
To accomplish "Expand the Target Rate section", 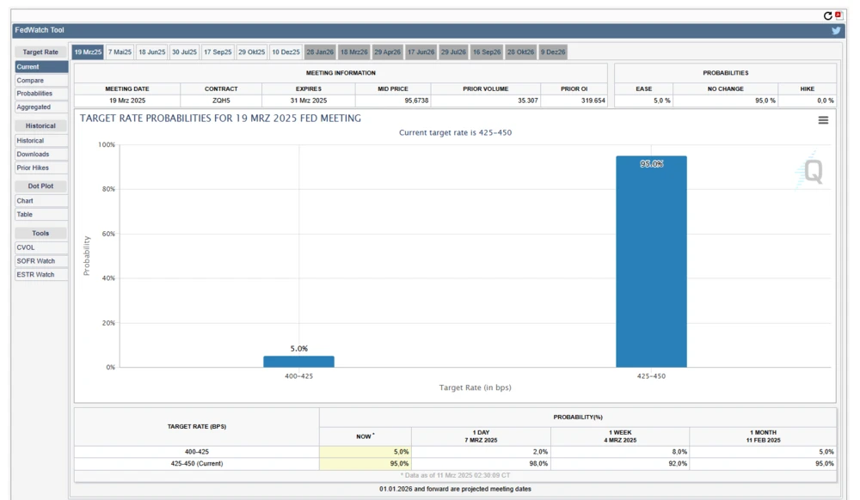I will coord(40,52).
